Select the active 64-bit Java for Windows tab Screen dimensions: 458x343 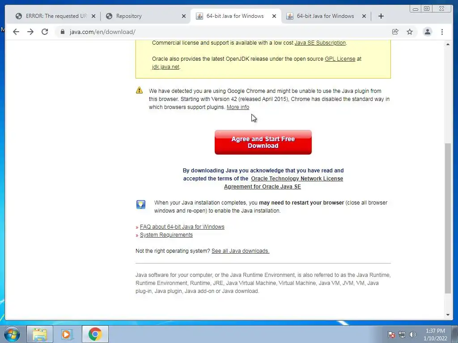click(236, 16)
